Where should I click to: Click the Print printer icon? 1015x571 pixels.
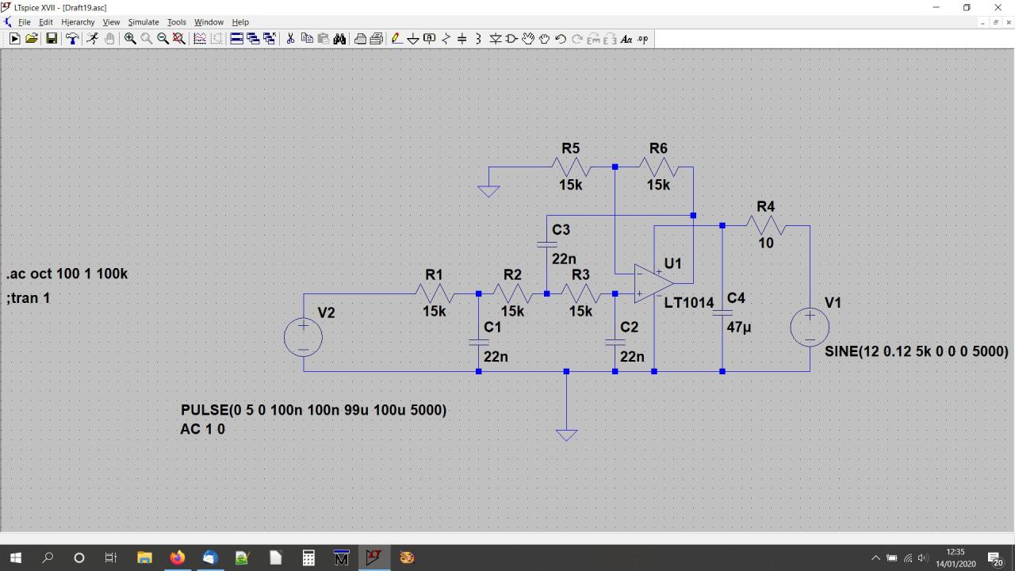[360, 39]
